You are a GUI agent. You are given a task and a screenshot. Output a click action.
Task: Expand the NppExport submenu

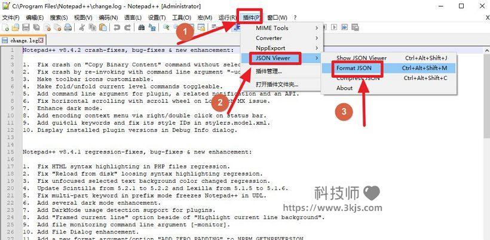(x=282, y=48)
